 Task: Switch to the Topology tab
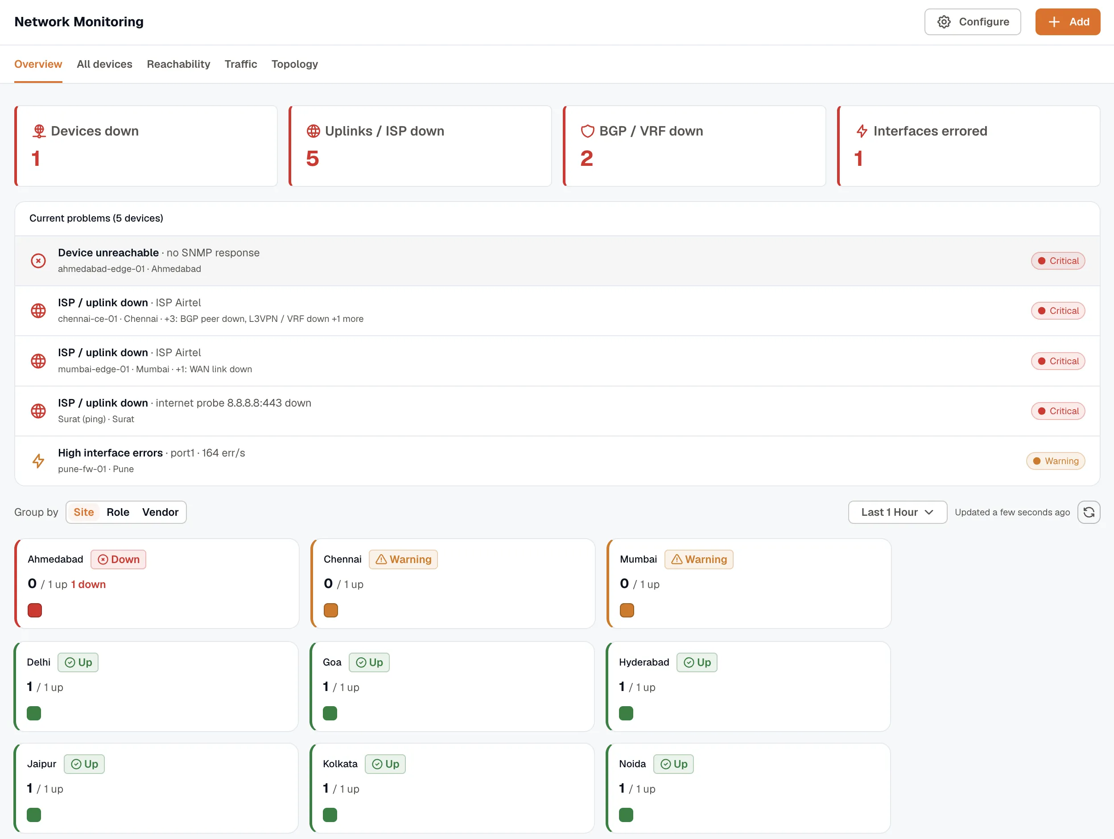(x=295, y=64)
